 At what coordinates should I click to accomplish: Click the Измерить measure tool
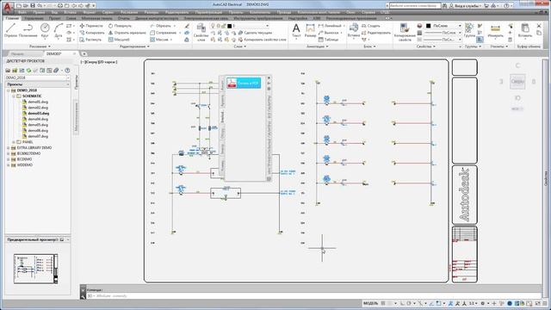click(495, 30)
